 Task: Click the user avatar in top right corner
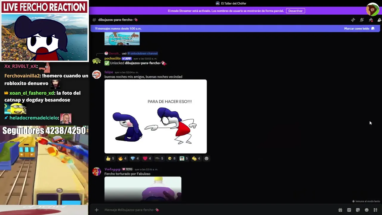pos(372,9)
